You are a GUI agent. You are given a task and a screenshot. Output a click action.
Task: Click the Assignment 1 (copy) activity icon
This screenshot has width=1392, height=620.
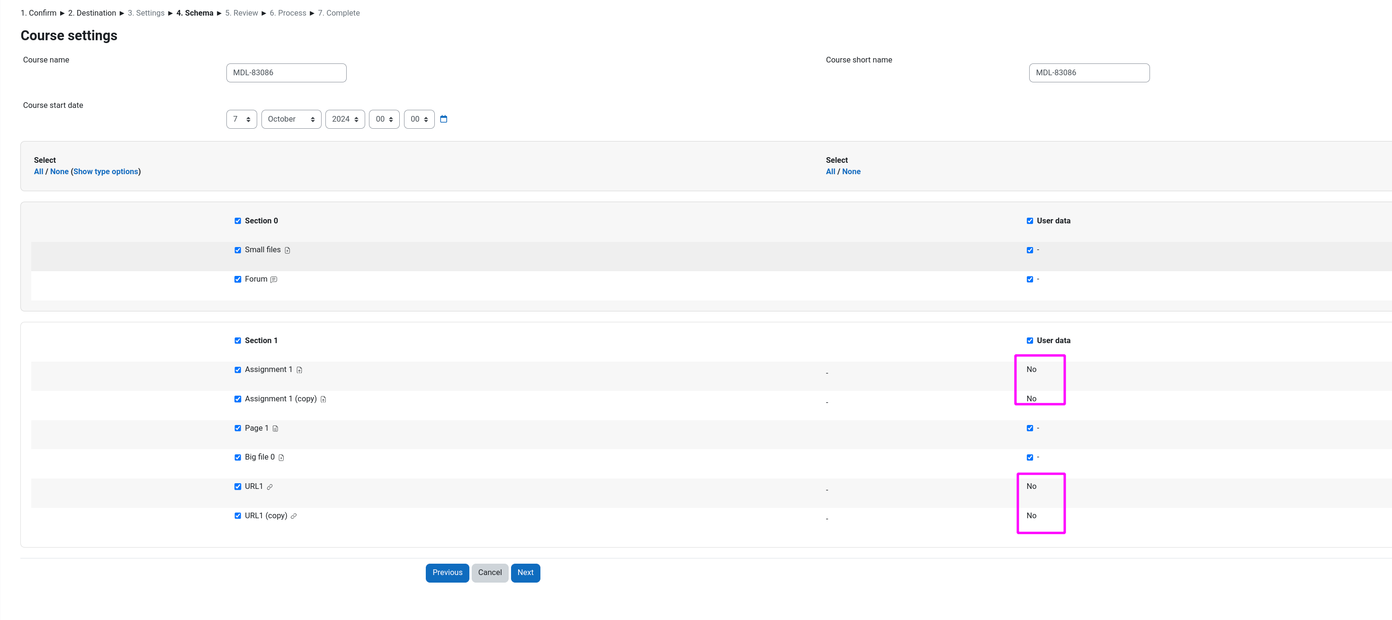coord(323,399)
